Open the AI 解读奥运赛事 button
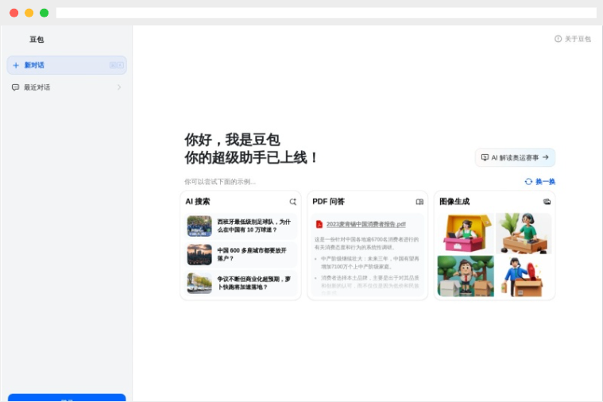Image resolution: width=603 pixels, height=402 pixels. pyautogui.click(x=515, y=157)
